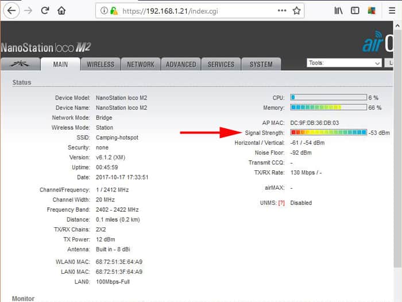Click the Memory usage bar
The image size is (402, 302).
coord(328,108)
